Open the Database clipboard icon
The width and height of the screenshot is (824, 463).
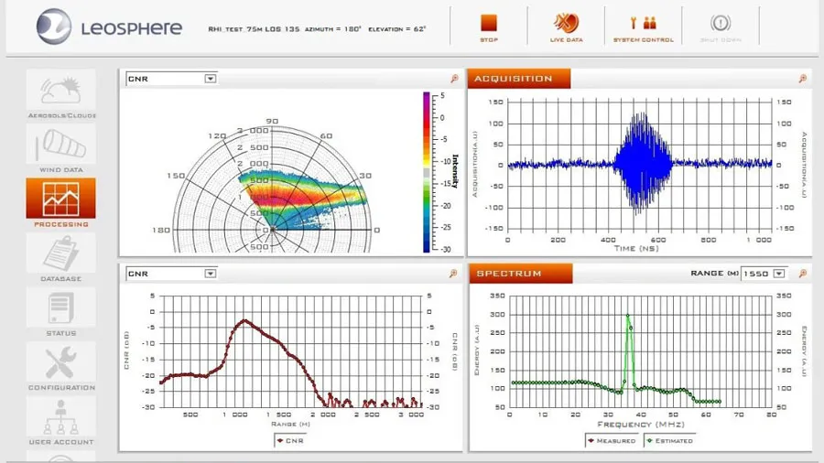61,253
